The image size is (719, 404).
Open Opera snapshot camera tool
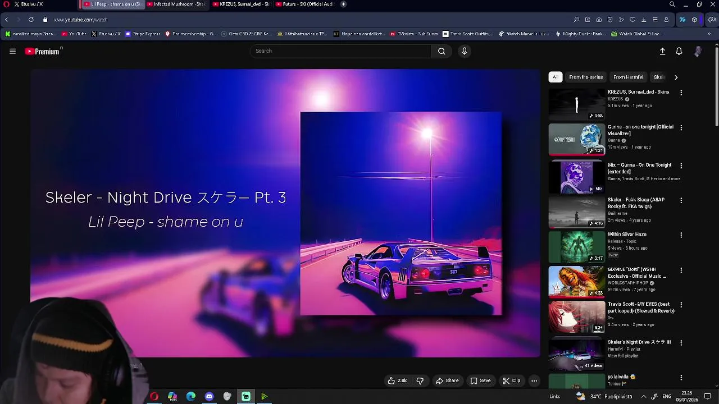point(599,20)
